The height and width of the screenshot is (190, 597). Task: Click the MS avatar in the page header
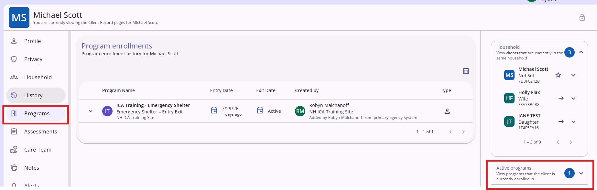coord(19,17)
